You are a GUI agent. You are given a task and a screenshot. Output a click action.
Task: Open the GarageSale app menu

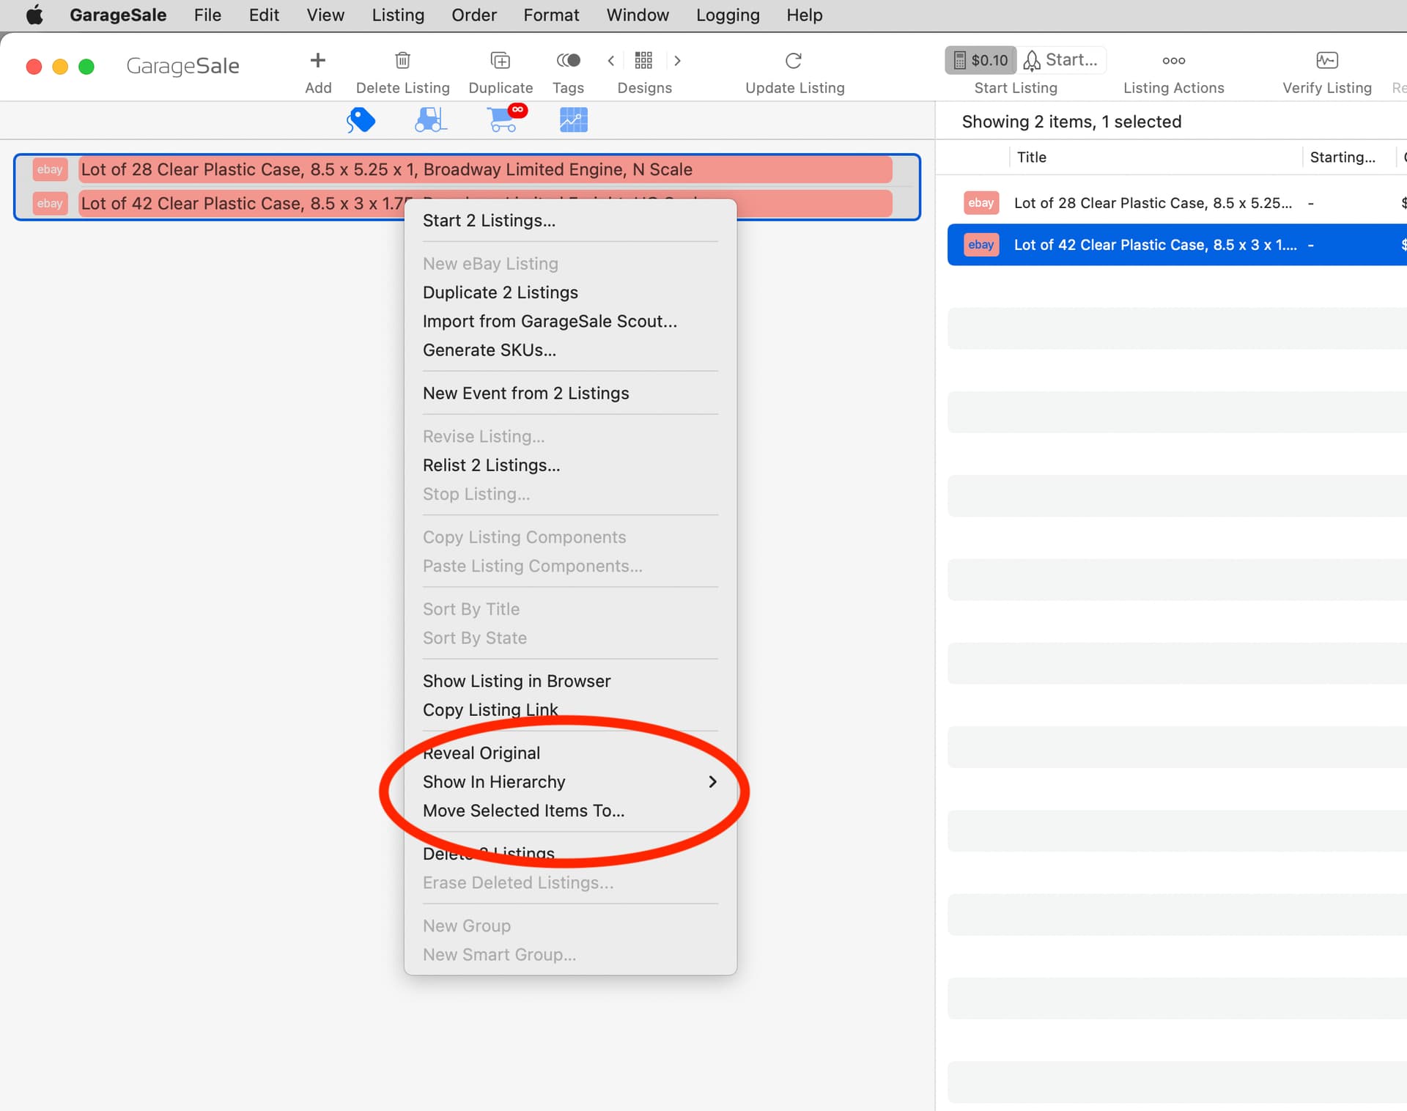tap(118, 15)
